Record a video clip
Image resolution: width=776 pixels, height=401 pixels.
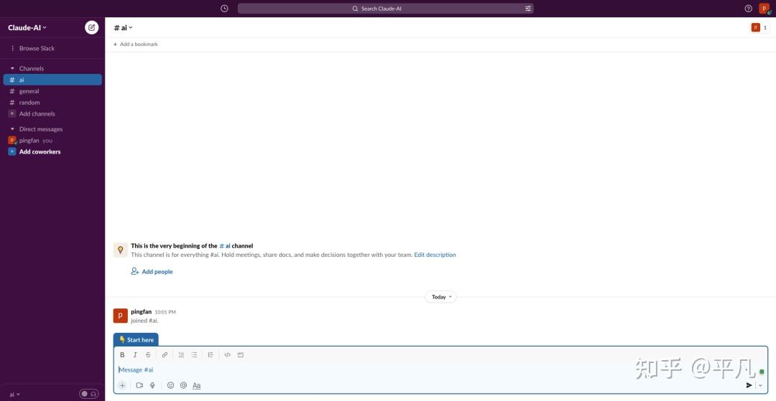click(x=139, y=385)
